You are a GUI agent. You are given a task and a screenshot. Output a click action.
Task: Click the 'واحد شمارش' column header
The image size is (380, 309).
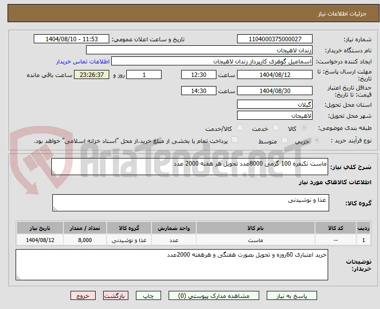coord(174,228)
